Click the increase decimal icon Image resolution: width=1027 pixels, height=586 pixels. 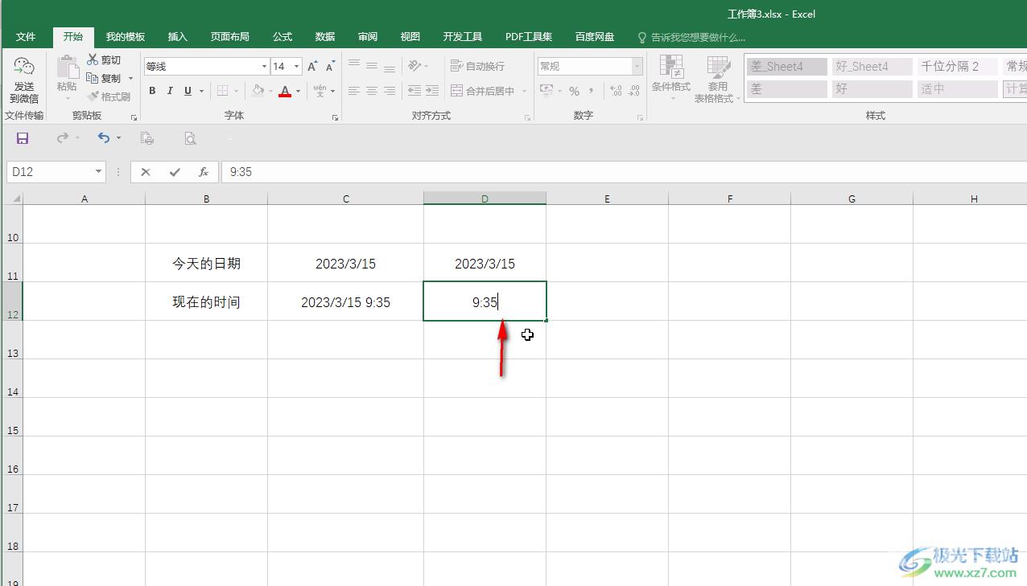[616, 91]
